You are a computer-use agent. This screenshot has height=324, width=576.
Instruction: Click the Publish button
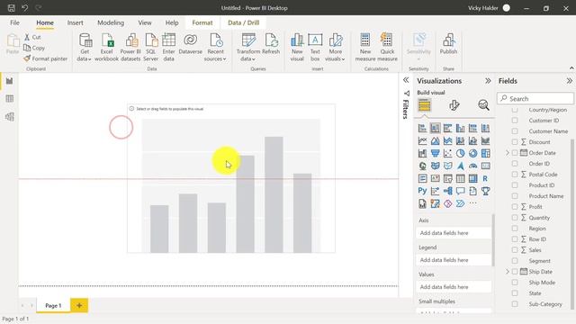coord(448,44)
